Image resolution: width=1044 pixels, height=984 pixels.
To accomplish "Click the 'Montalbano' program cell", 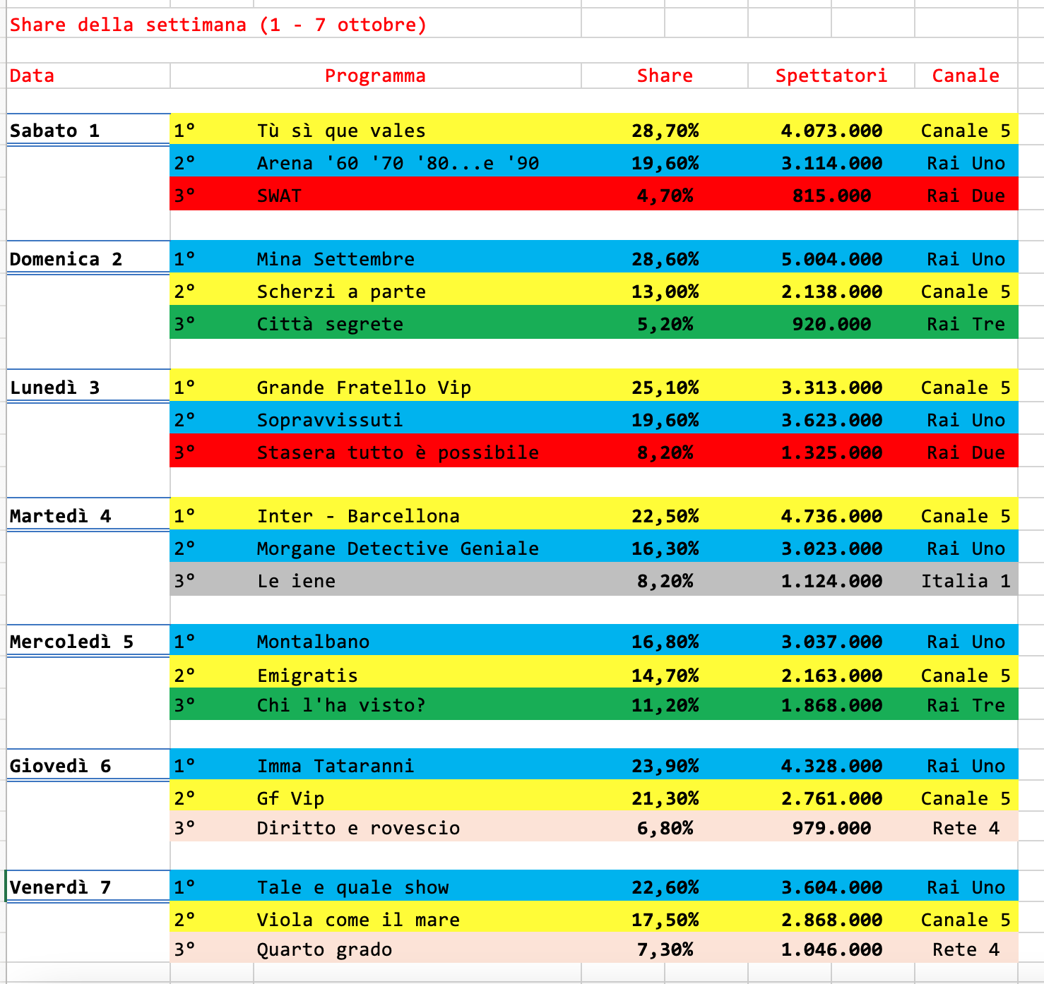I will (x=313, y=642).
